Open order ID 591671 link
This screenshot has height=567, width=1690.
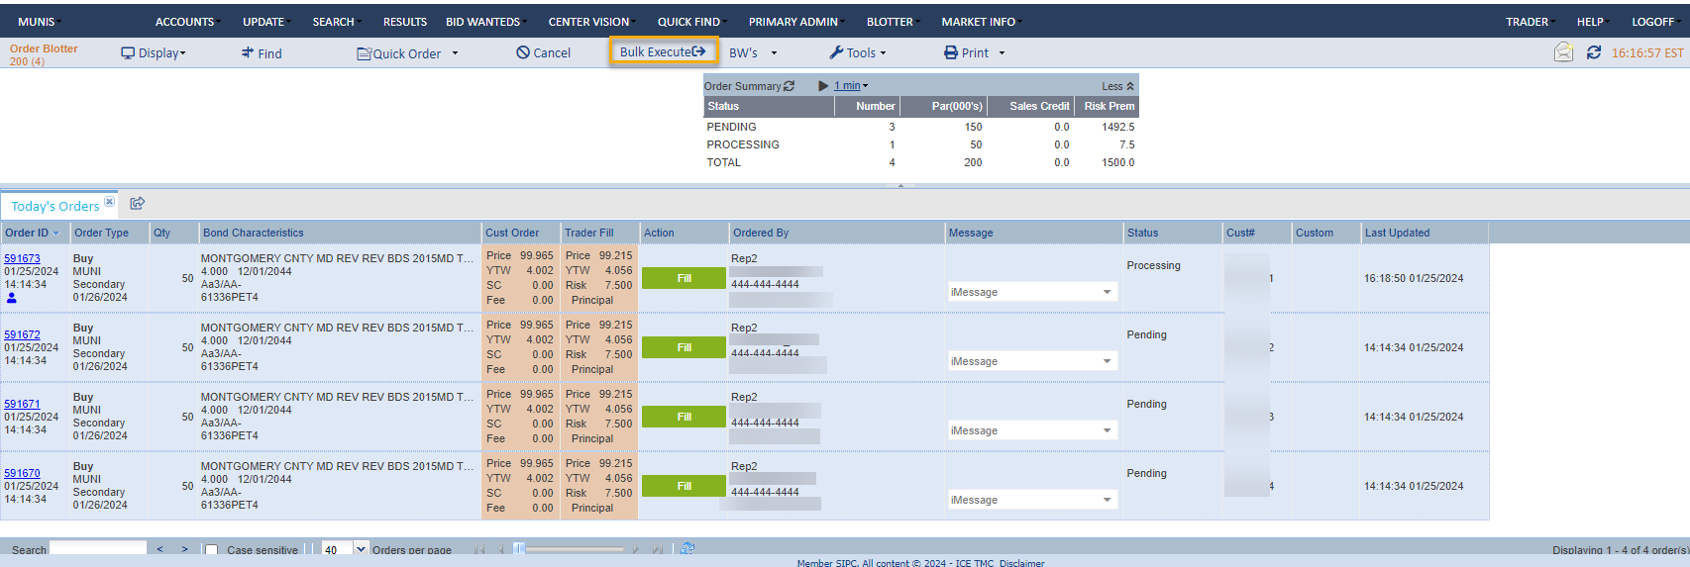[x=22, y=404]
